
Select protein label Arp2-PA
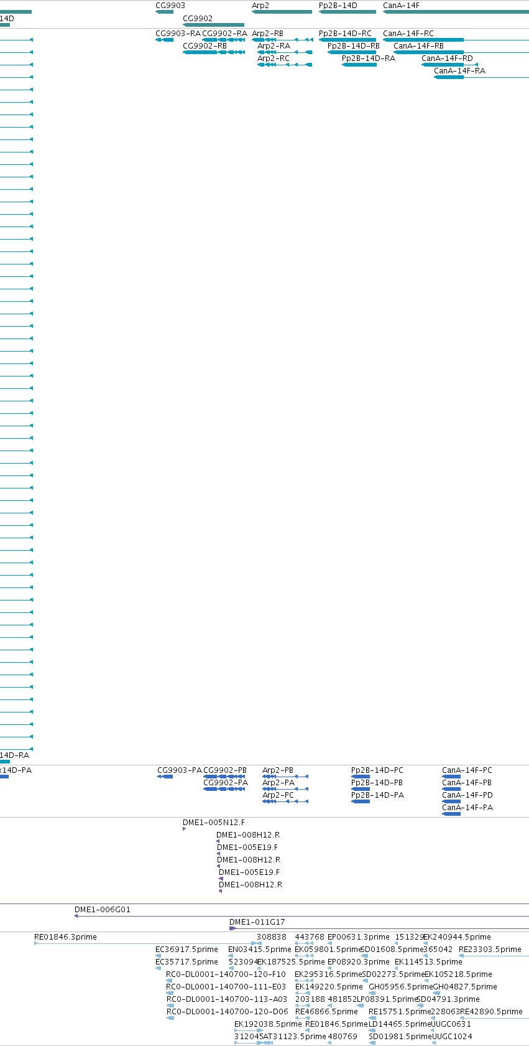(x=278, y=783)
